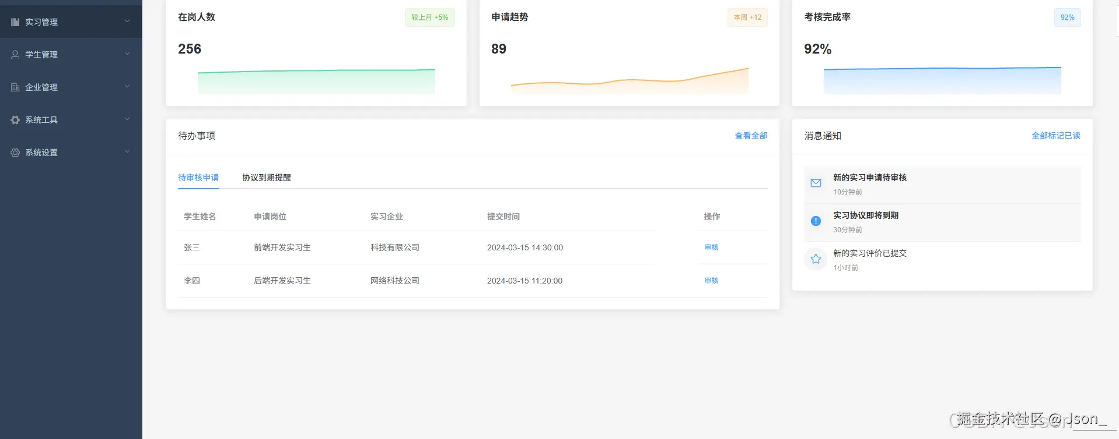The width and height of the screenshot is (1119, 439).
Task: Click the 学生管理 user icon
Action: coord(15,55)
